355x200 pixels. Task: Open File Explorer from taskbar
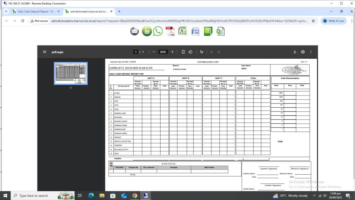(102, 195)
